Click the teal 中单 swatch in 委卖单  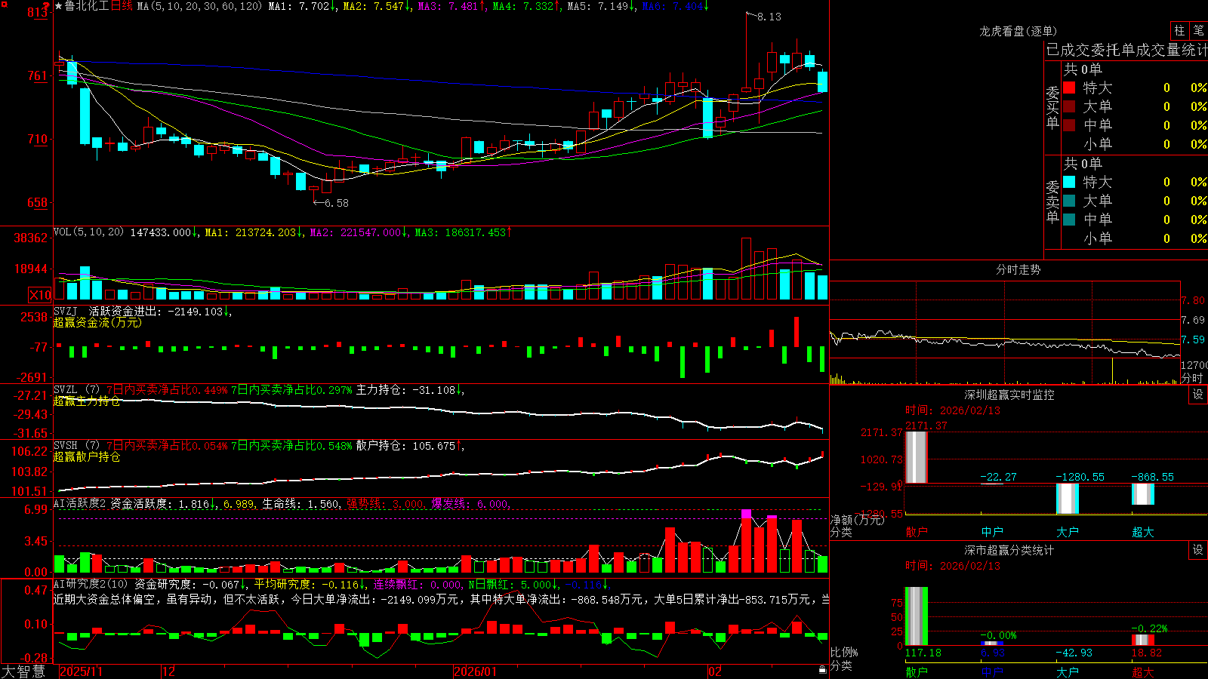click(x=1069, y=220)
